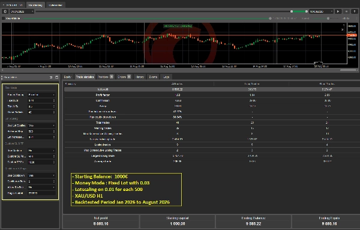Click the maximize icon in the Parameters panel header
Viewport: 360px width, 230px height.
coord(57,77)
